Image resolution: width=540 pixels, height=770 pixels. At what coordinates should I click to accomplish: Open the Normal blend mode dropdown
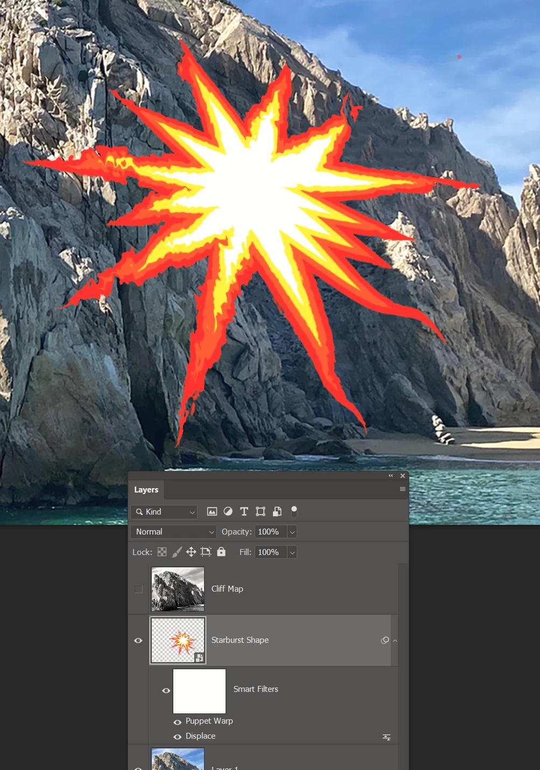173,532
